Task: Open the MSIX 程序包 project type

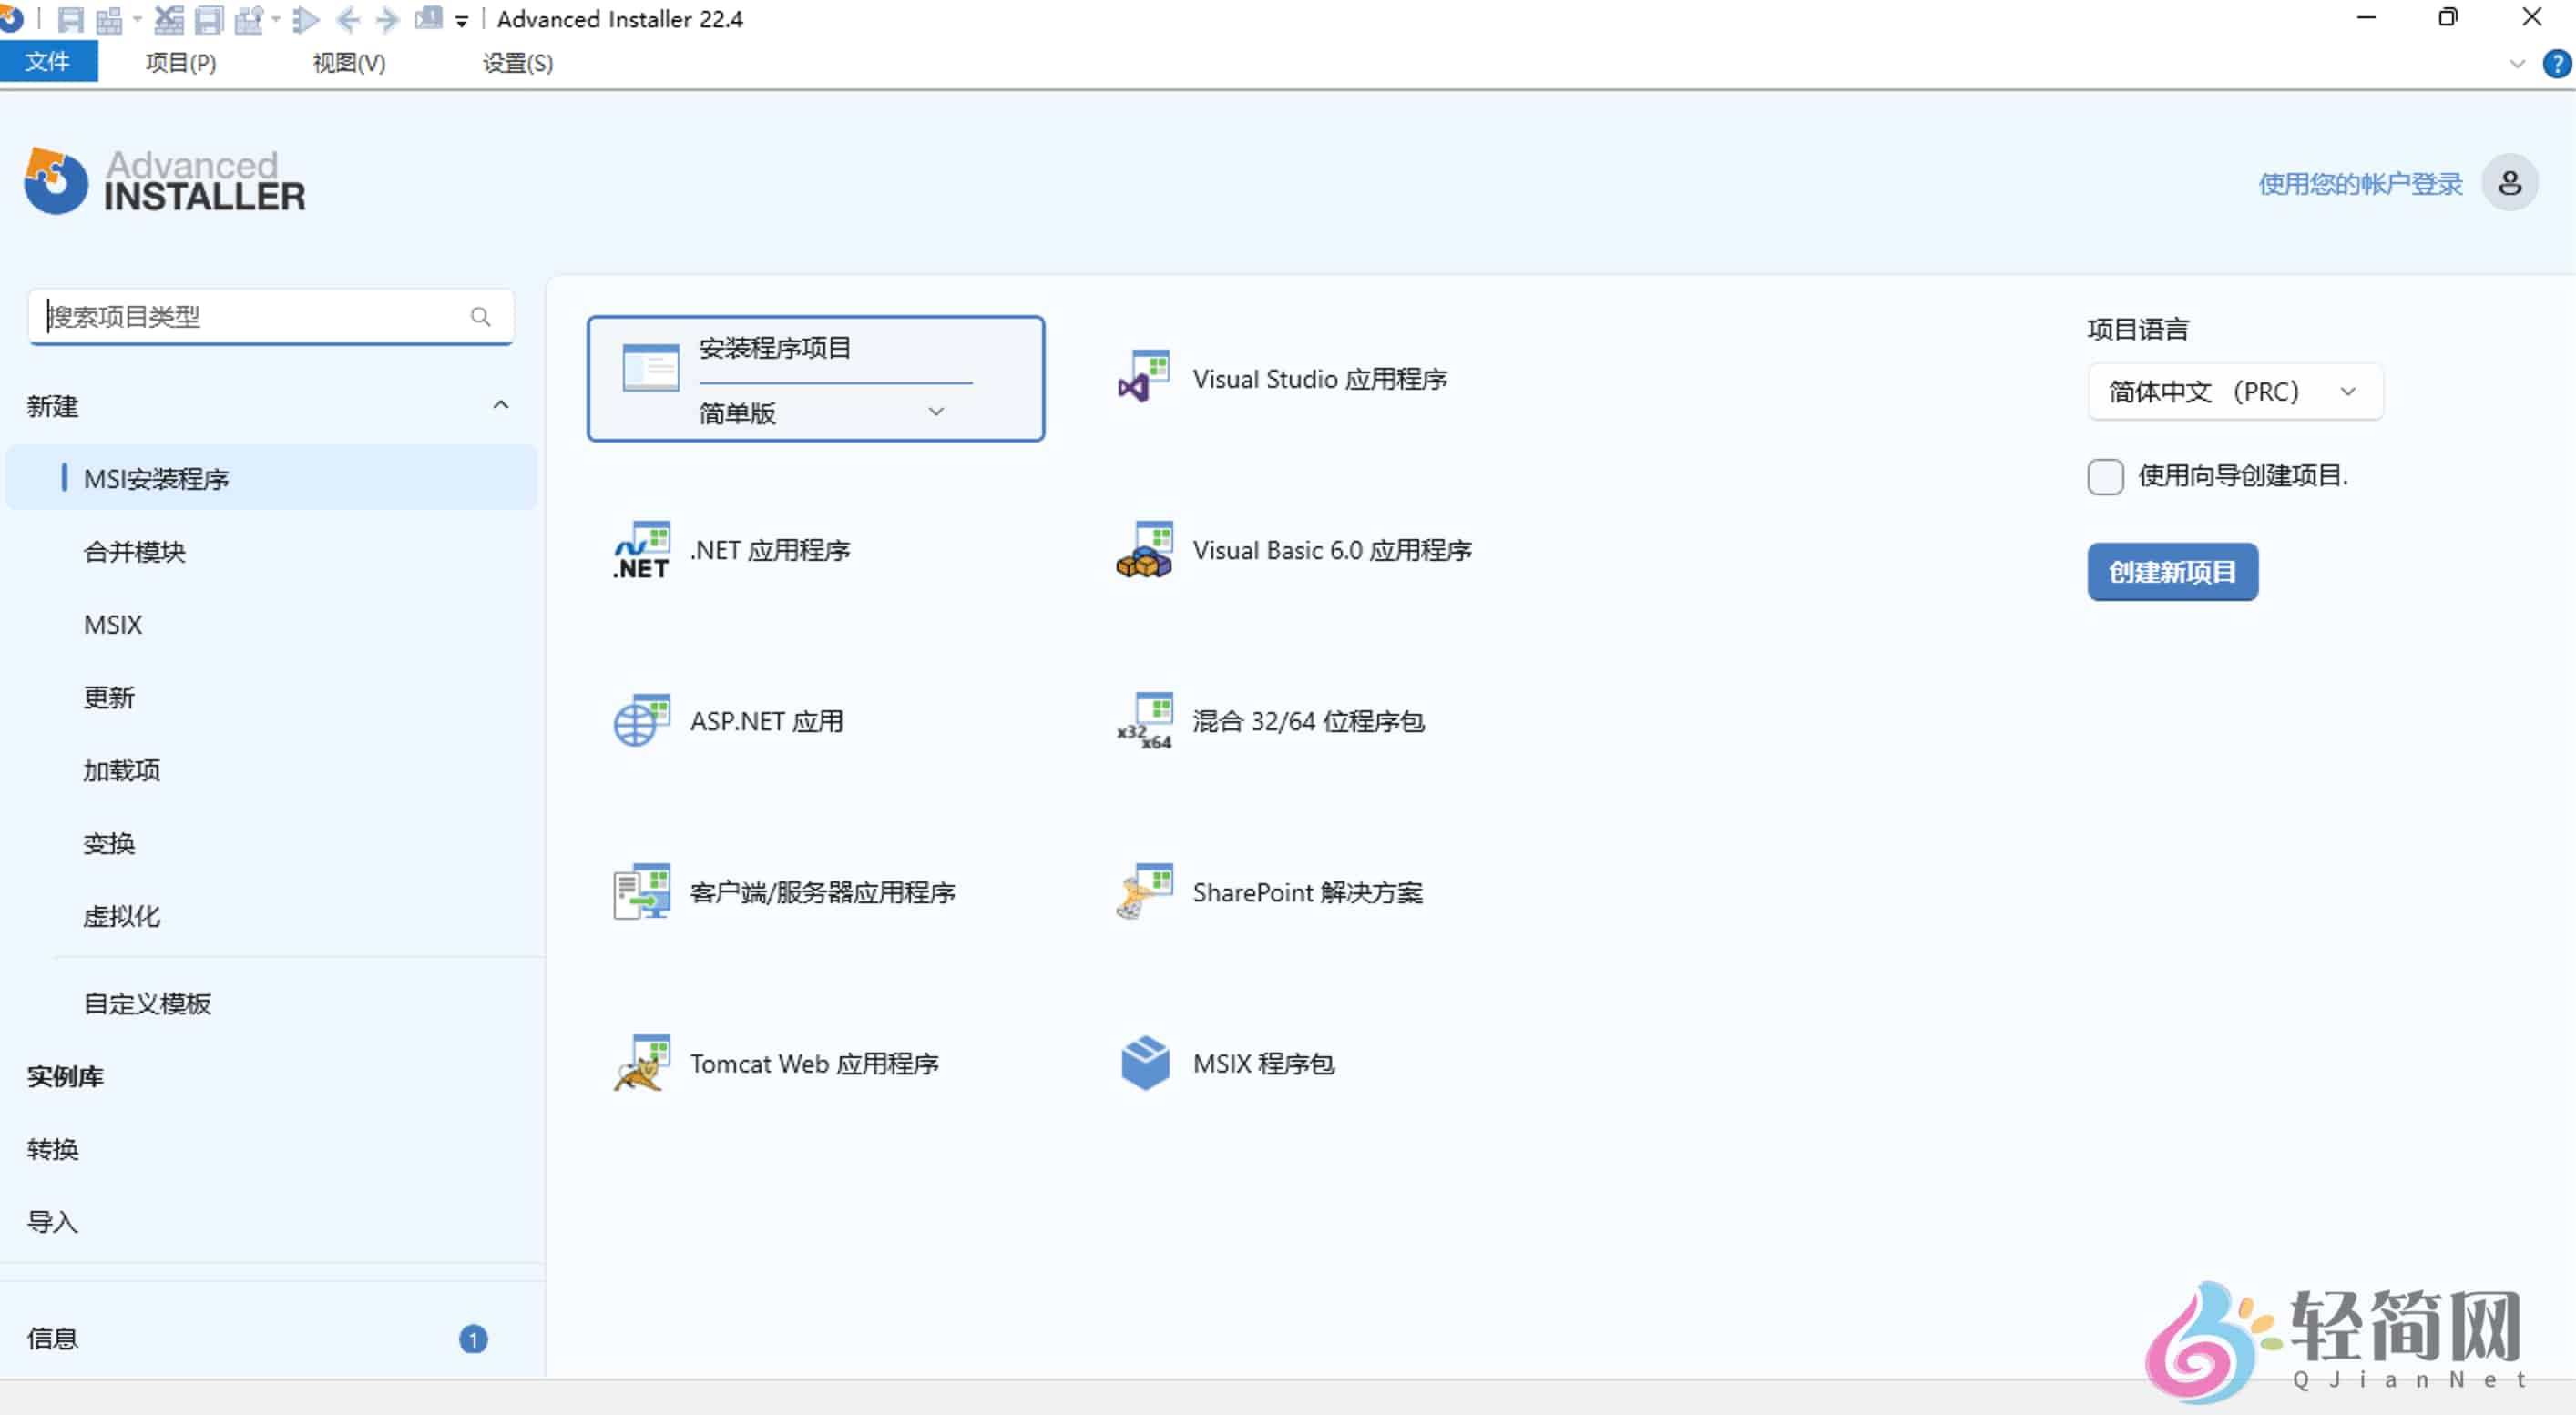Action: click(1262, 1064)
